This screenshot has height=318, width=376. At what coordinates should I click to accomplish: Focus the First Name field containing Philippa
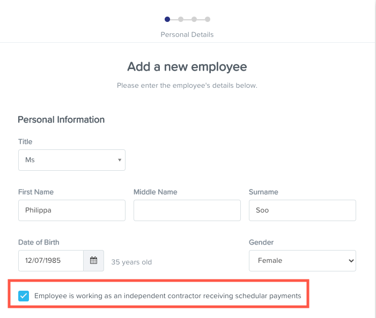pos(72,210)
